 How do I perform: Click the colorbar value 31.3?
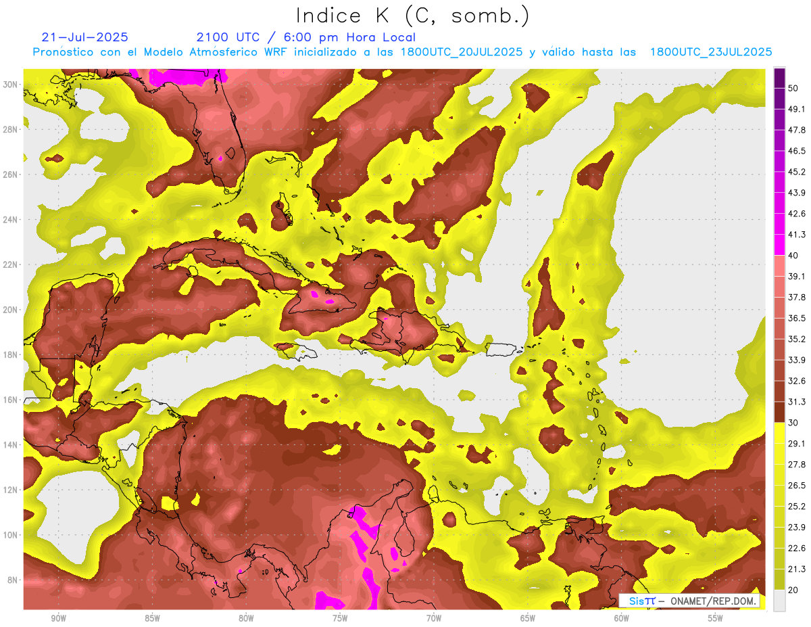(x=796, y=402)
